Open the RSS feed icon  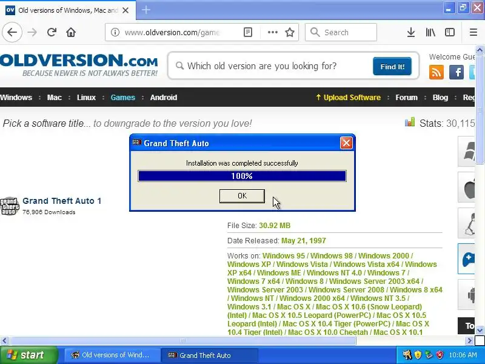click(436, 72)
